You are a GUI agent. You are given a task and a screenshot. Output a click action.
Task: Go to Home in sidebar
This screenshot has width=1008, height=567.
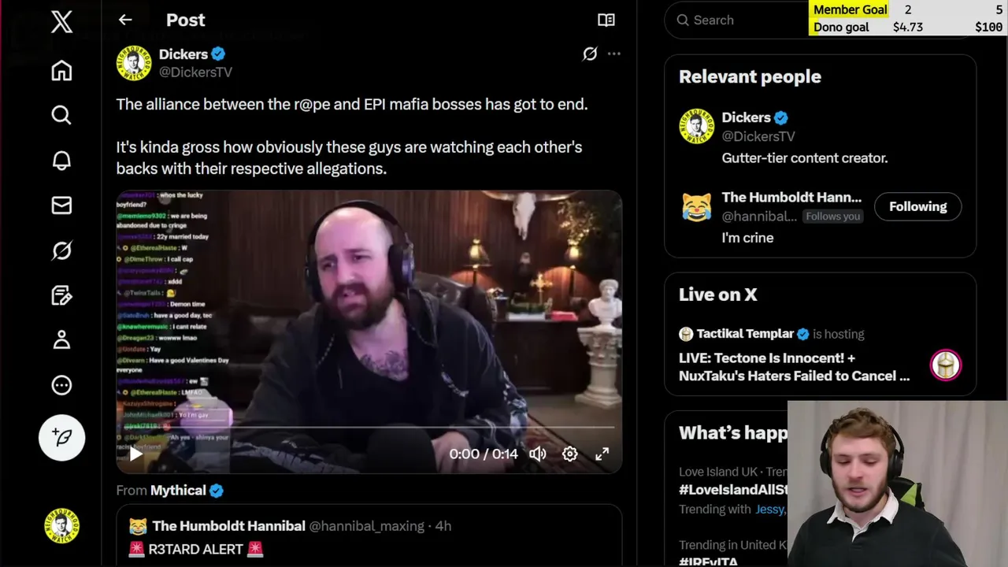61,70
